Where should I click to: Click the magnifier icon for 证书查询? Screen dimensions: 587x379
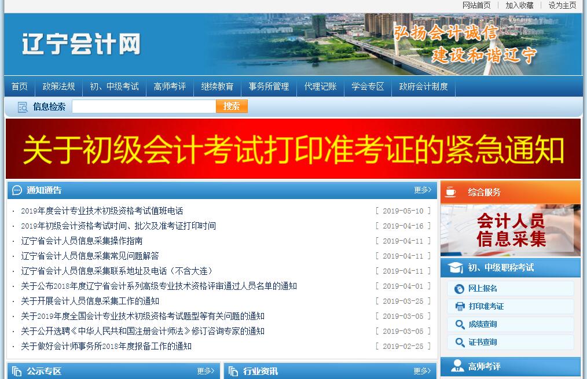click(460, 342)
